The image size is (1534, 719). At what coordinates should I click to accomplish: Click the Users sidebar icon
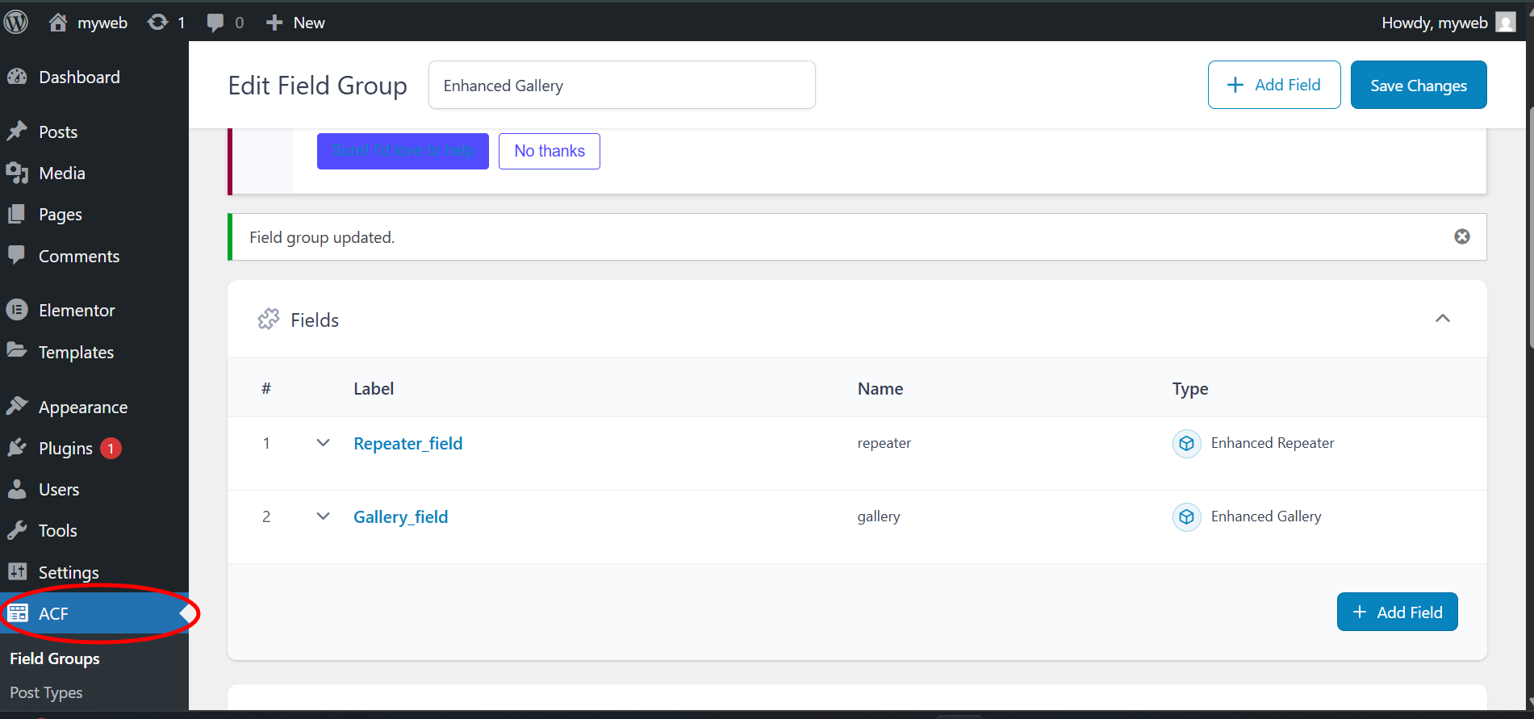17,489
